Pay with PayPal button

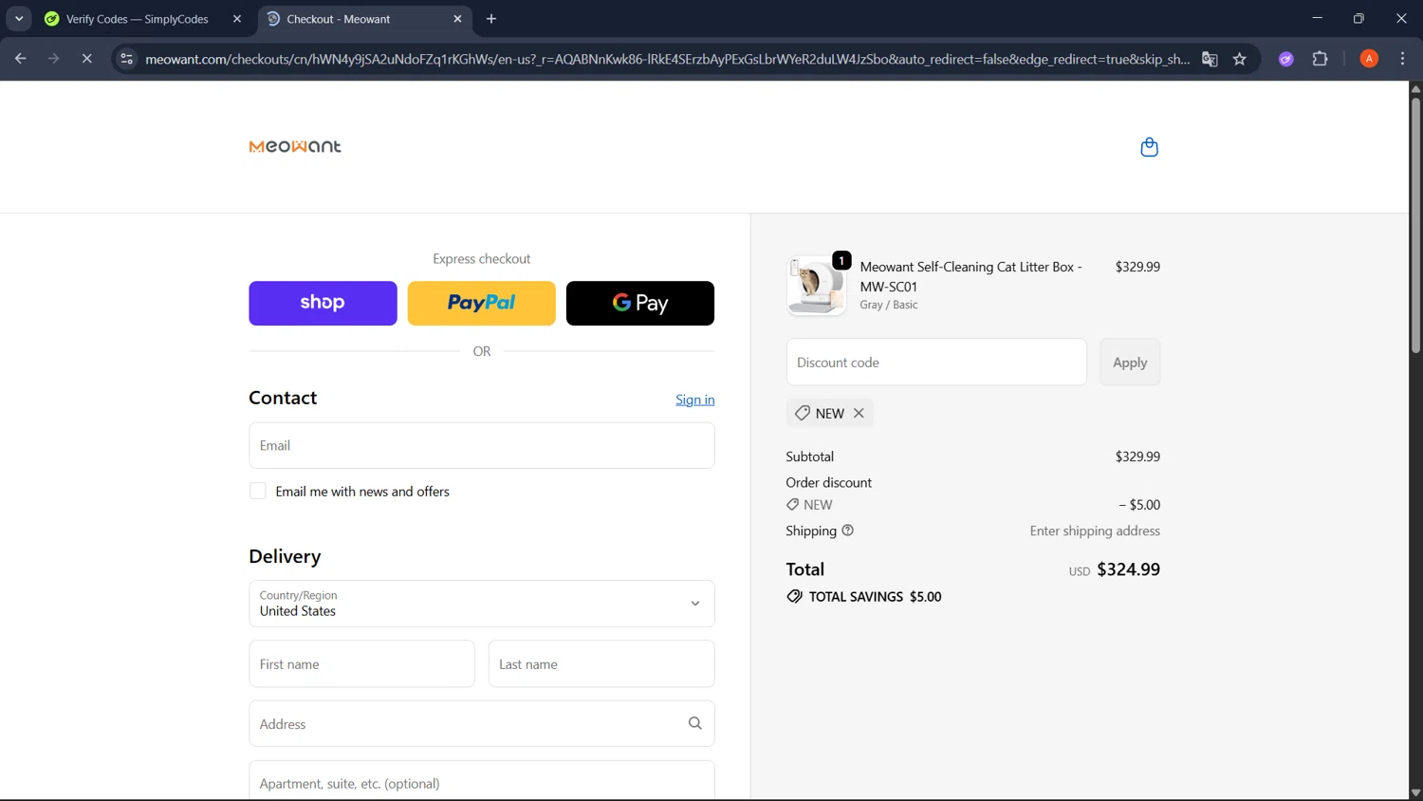tap(482, 303)
